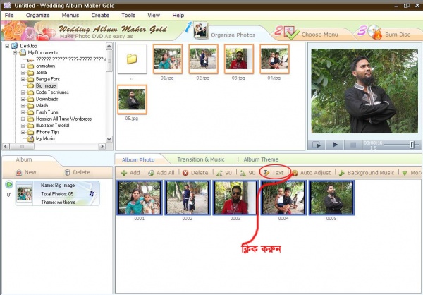Open the More dropdown in toolbar
This screenshot has width=423, height=295.
click(x=412, y=173)
